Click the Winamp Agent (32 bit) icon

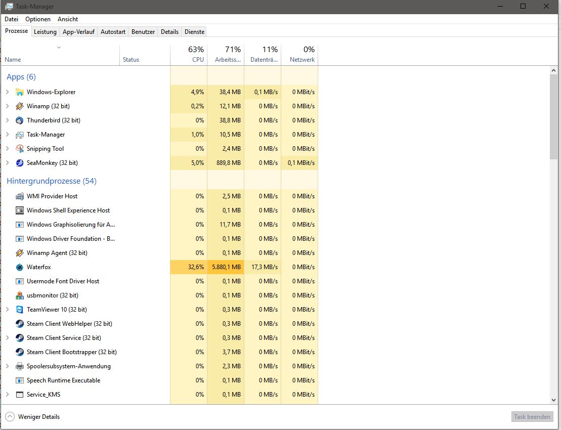pyautogui.click(x=20, y=253)
